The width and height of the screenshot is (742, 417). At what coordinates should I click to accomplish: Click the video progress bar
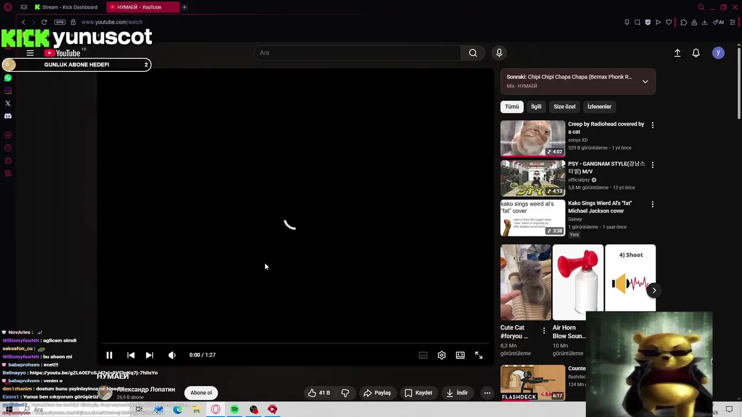tap(295, 343)
